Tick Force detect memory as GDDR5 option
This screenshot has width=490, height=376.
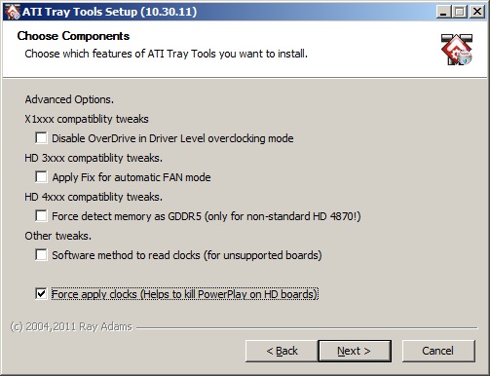(x=41, y=216)
